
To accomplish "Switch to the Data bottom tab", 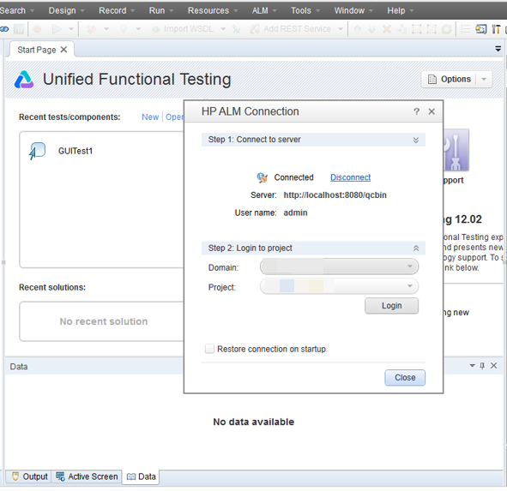I will (x=141, y=476).
